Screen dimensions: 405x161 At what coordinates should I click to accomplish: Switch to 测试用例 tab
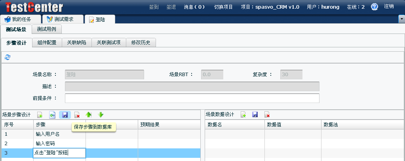pyautogui.click(x=46, y=29)
